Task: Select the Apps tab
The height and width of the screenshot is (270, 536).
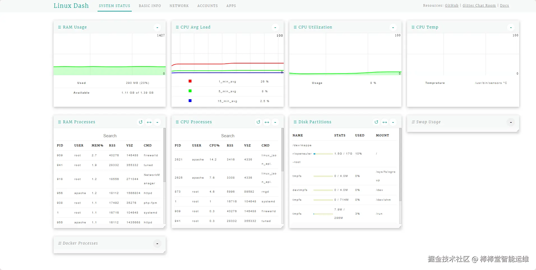Action: 231,6
